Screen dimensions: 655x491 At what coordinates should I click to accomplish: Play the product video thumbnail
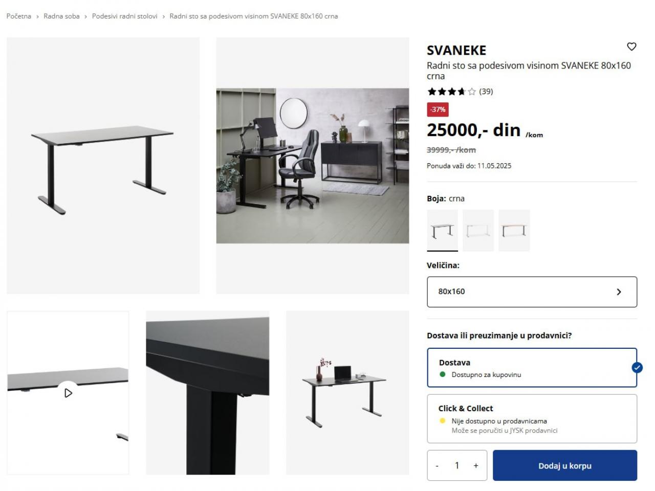click(x=68, y=393)
